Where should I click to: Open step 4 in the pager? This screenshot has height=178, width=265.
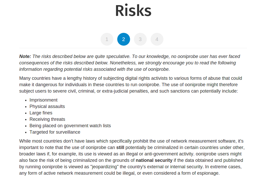click(x=157, y=39)
